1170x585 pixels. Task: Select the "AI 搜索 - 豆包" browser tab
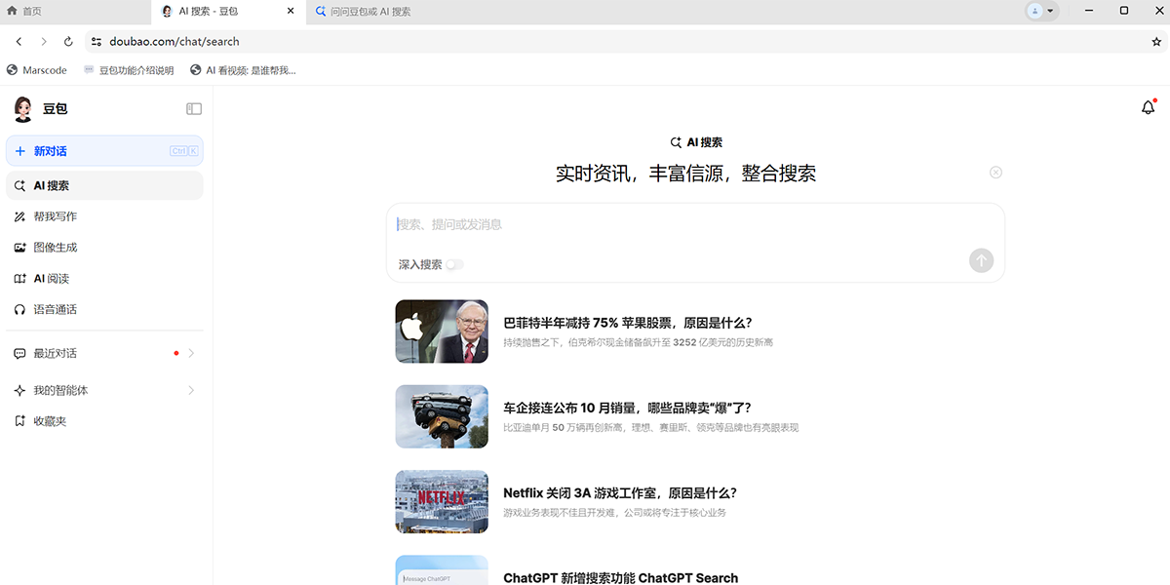228,12
